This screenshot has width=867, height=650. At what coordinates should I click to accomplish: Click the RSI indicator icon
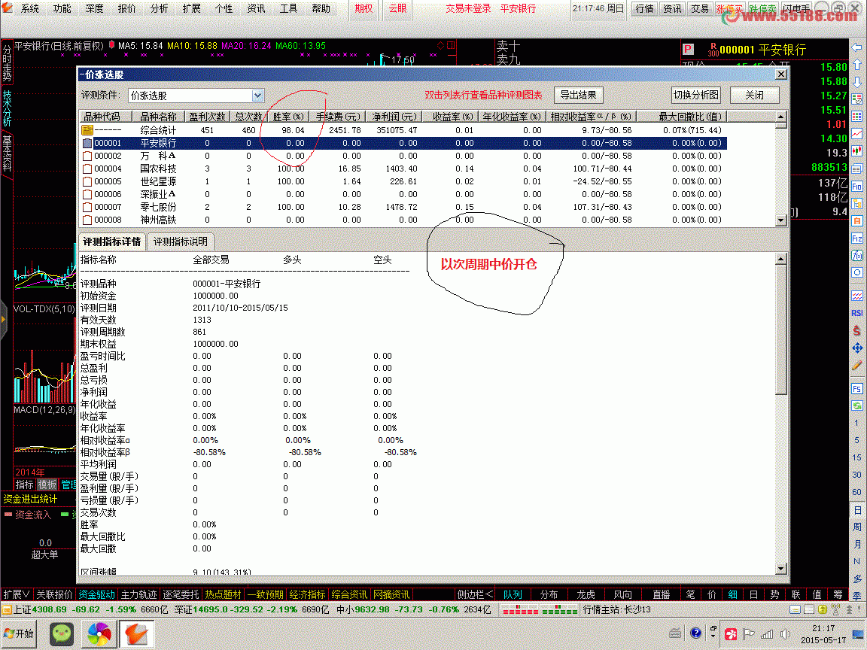click(857, 313)
